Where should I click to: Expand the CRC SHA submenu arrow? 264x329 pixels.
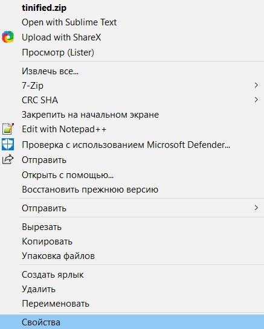(256, 100)
